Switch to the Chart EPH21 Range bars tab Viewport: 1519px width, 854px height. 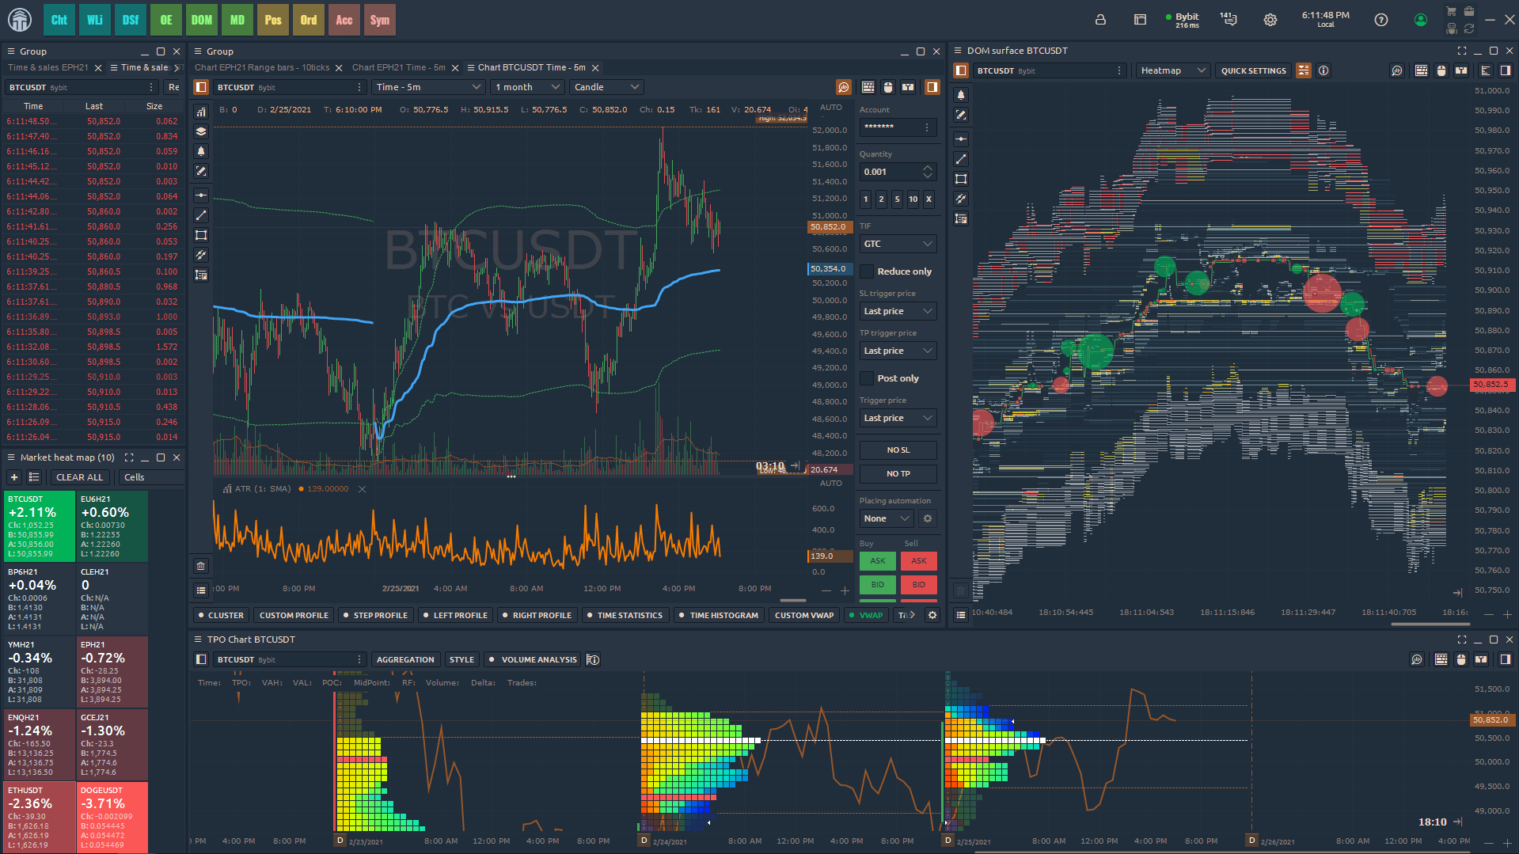[x=263, y=67]
